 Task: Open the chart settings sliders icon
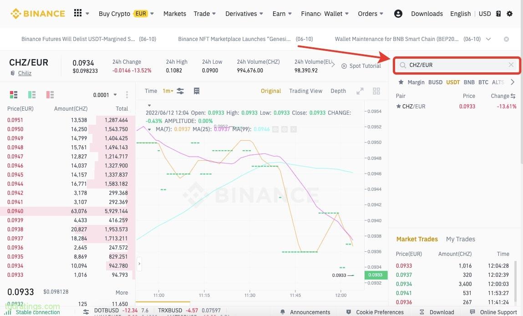(180, 91)
